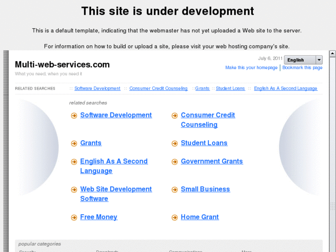This screenshot has height=252, width=336.
Task: Open Grants in top related searches bar
Action: 202,88
